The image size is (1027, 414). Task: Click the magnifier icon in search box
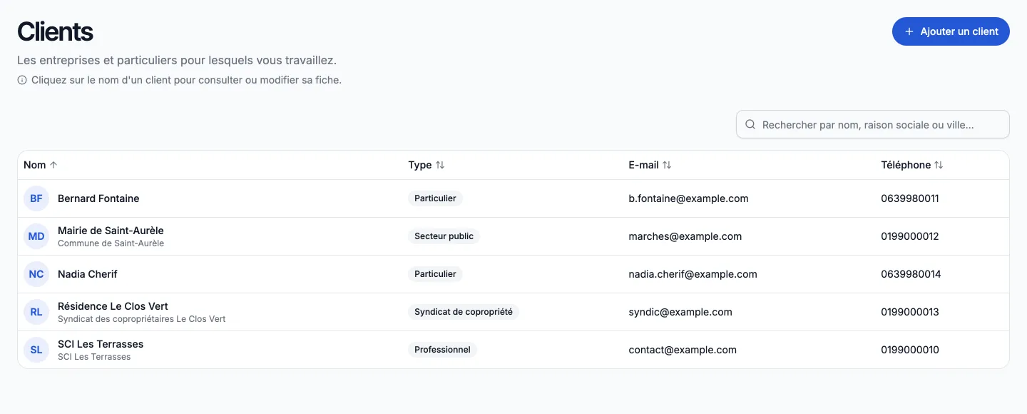click(x=750, y=124)
